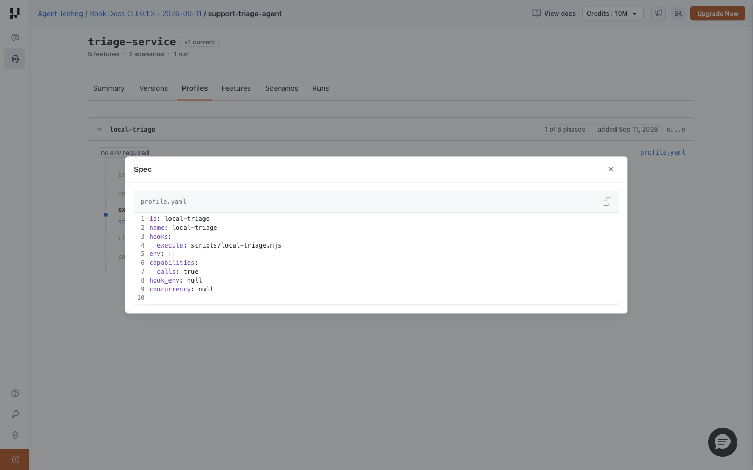Click the 'execute: scripts/local-triage.mjs' line
The width and height of the screenshot is (753, 470).
tap(219, 245)
